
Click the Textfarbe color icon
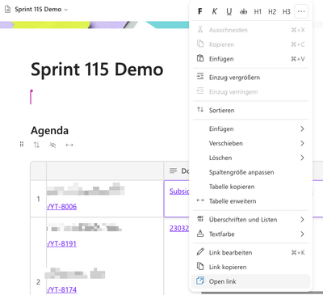[200, 233]
